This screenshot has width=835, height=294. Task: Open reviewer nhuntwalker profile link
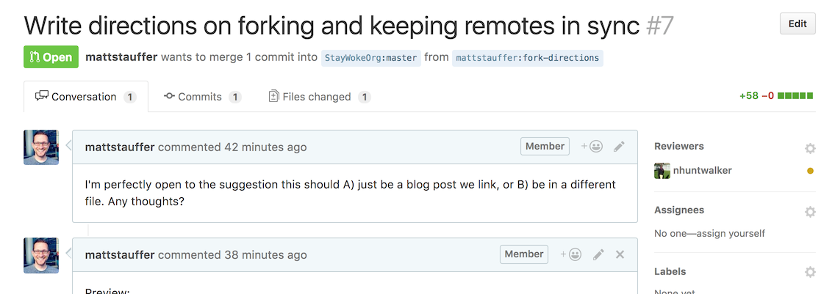(x=703, y=171)
